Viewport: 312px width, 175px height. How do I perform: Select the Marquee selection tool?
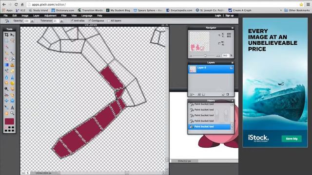point(6,41)
